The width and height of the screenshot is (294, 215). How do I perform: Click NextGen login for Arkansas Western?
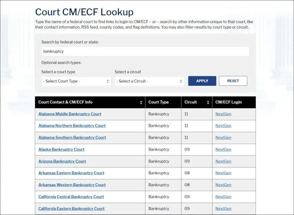[x=223, y=185]
